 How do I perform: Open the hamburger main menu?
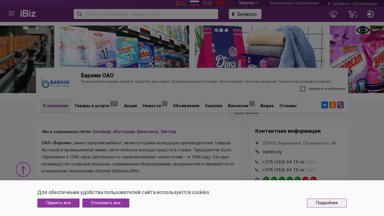click(x=12, y=13)
